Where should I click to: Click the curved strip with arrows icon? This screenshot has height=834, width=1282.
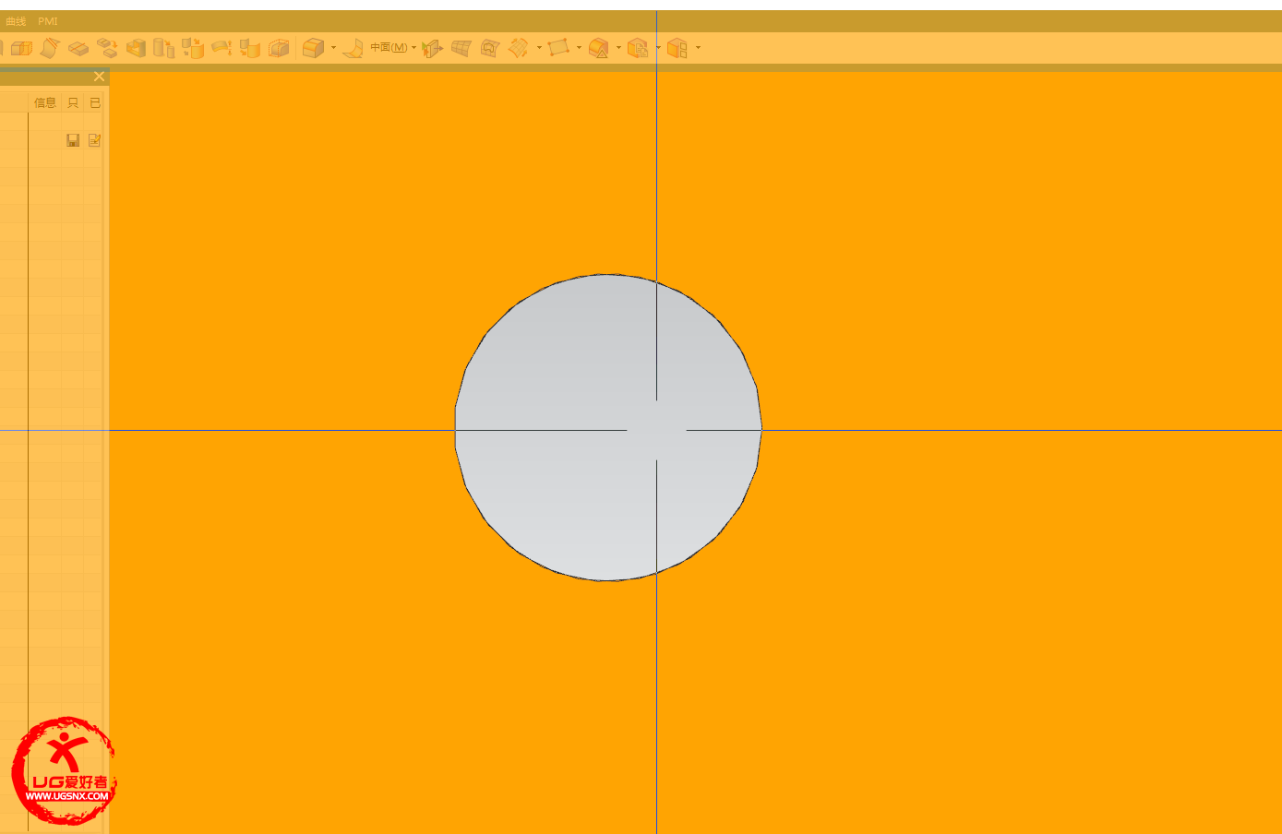click(x=222, y=48)
